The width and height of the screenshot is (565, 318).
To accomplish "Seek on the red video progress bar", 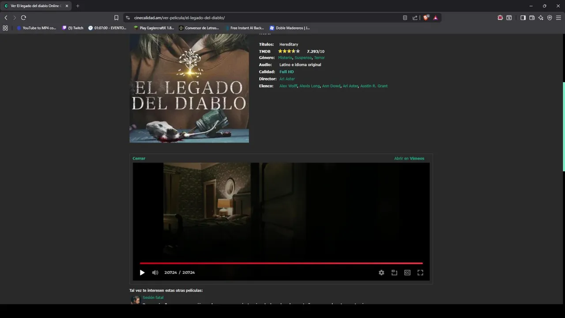I will click(281, 263).
